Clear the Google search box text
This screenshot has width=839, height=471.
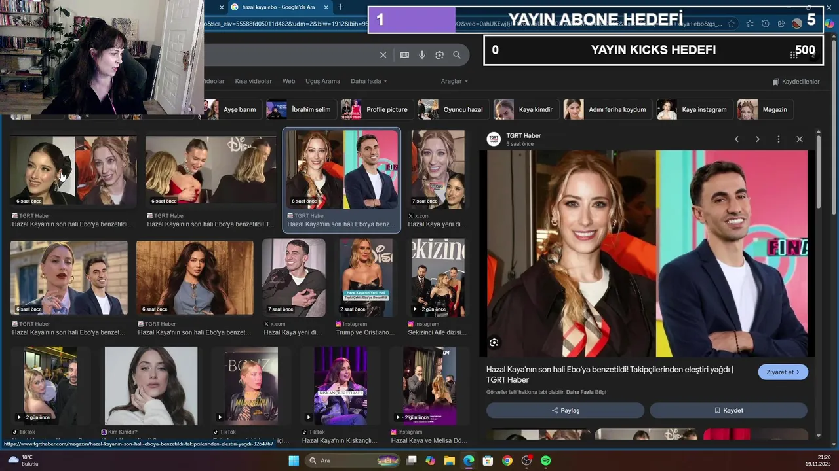click(383, 55)
